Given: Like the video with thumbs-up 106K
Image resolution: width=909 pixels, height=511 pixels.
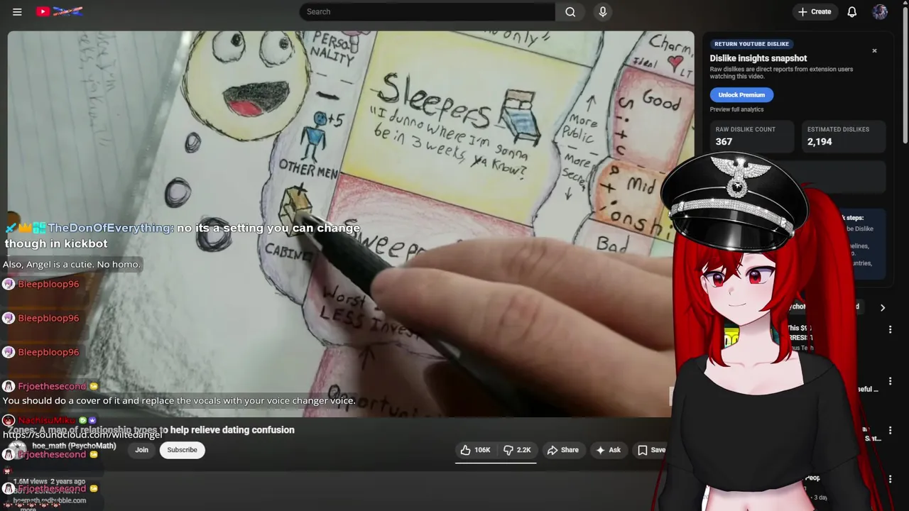Looking at the screenshot, I should click(475, 450).
